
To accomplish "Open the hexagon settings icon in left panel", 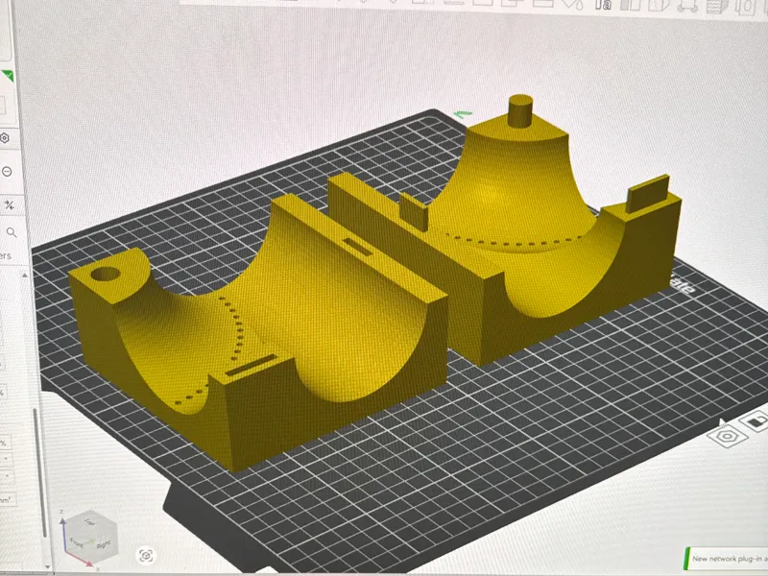I will coord(5,138).
